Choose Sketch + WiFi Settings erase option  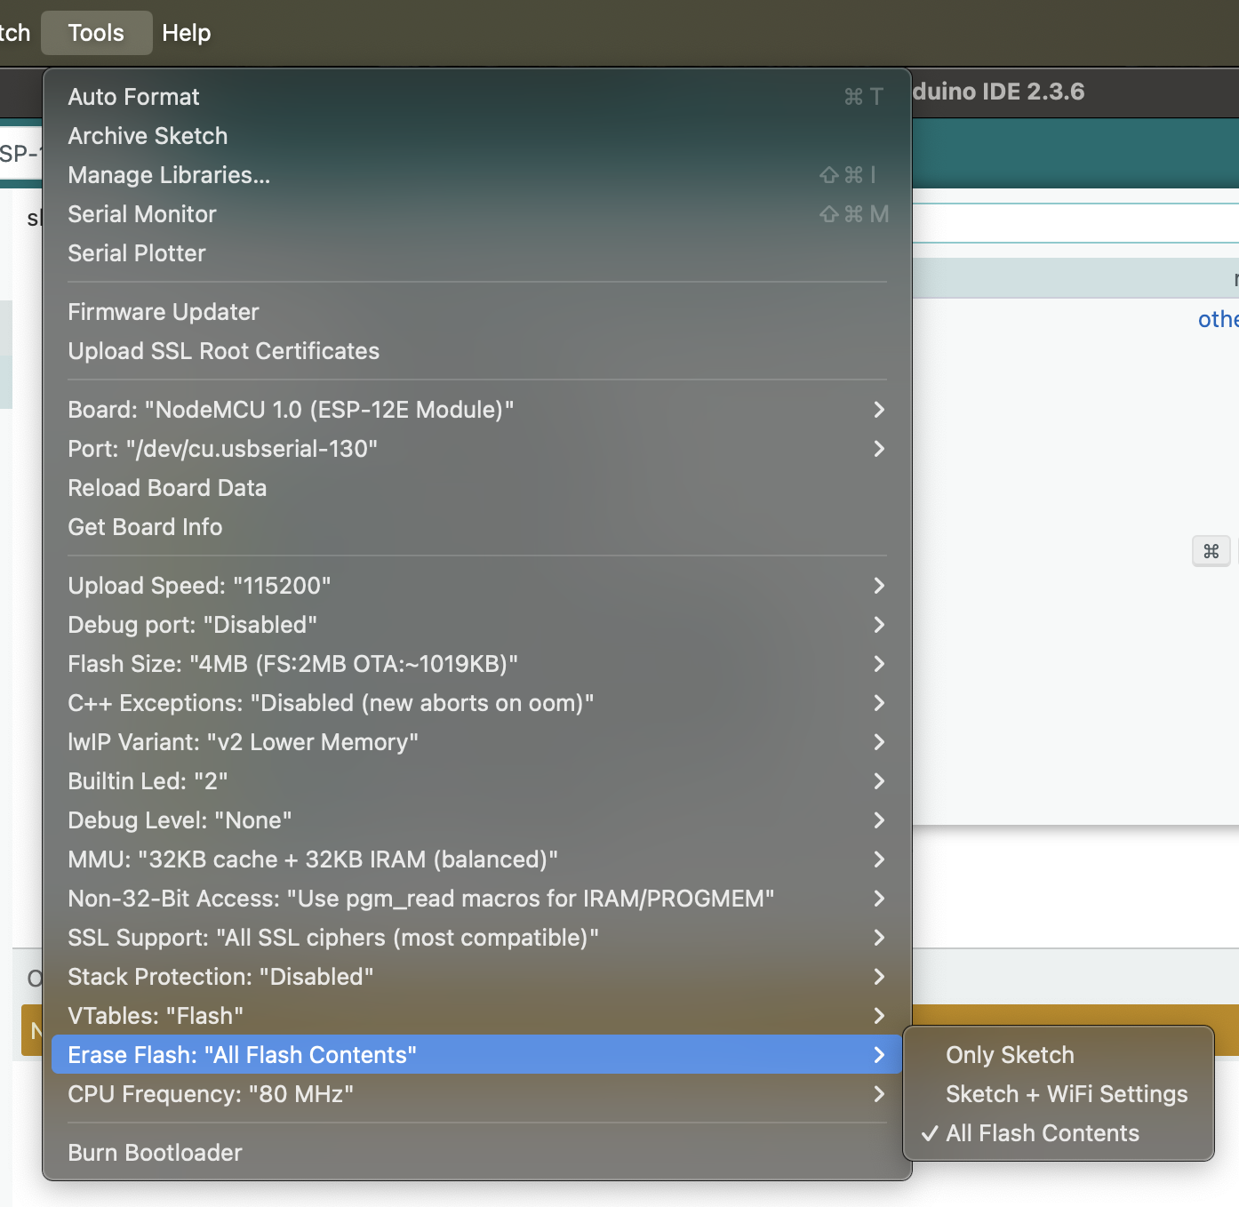pyautogui.click(x=1066, y=1094)
